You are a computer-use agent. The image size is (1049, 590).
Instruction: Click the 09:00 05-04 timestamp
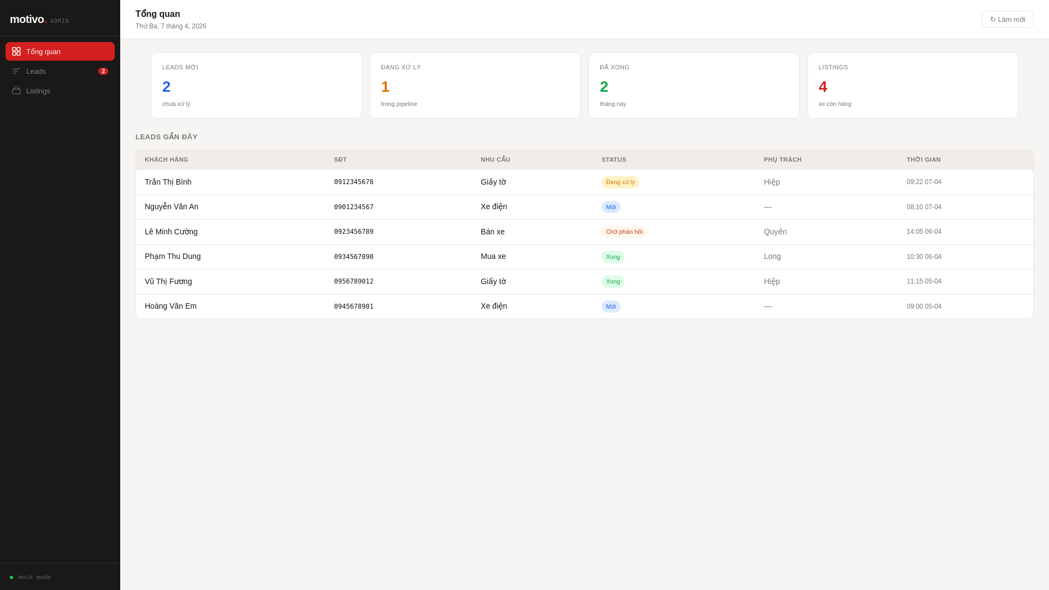(924, 306)
